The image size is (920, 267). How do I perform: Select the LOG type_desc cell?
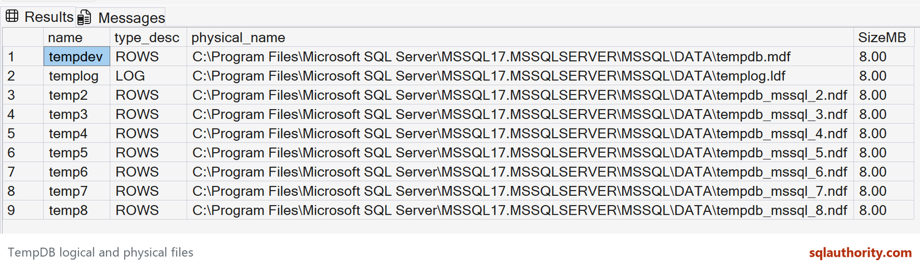coord(148,76)
